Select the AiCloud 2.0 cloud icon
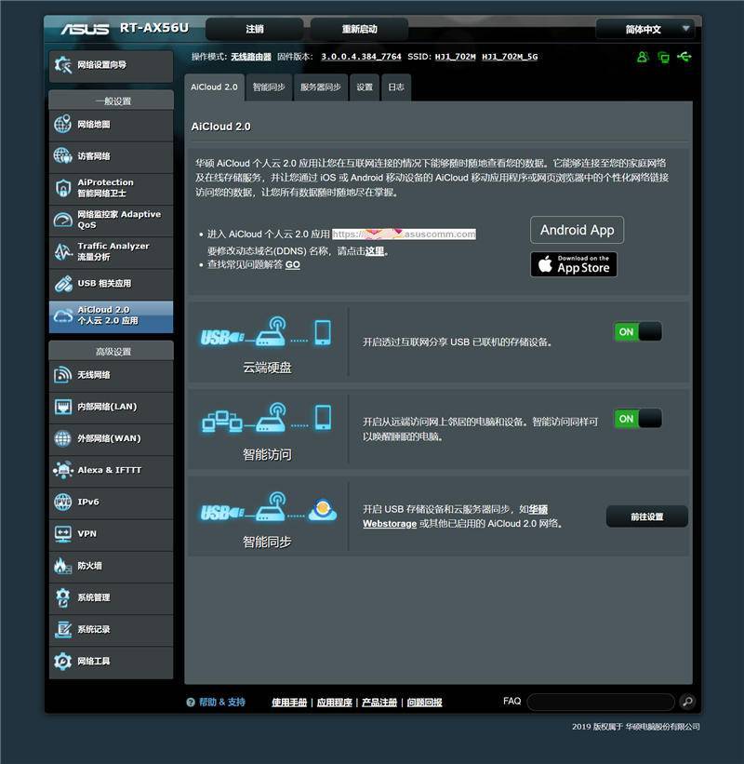744x764 pixels. (x=63, y=315)
